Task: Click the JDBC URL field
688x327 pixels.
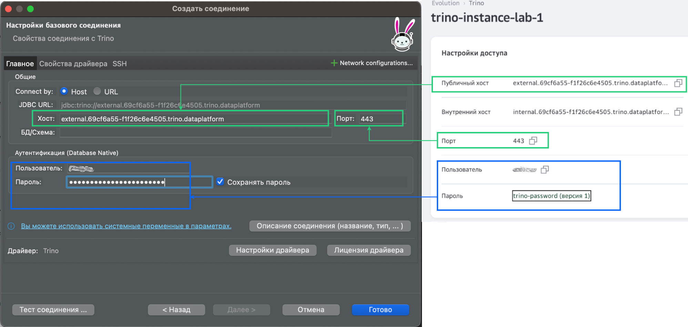Action: click(233, 105)
